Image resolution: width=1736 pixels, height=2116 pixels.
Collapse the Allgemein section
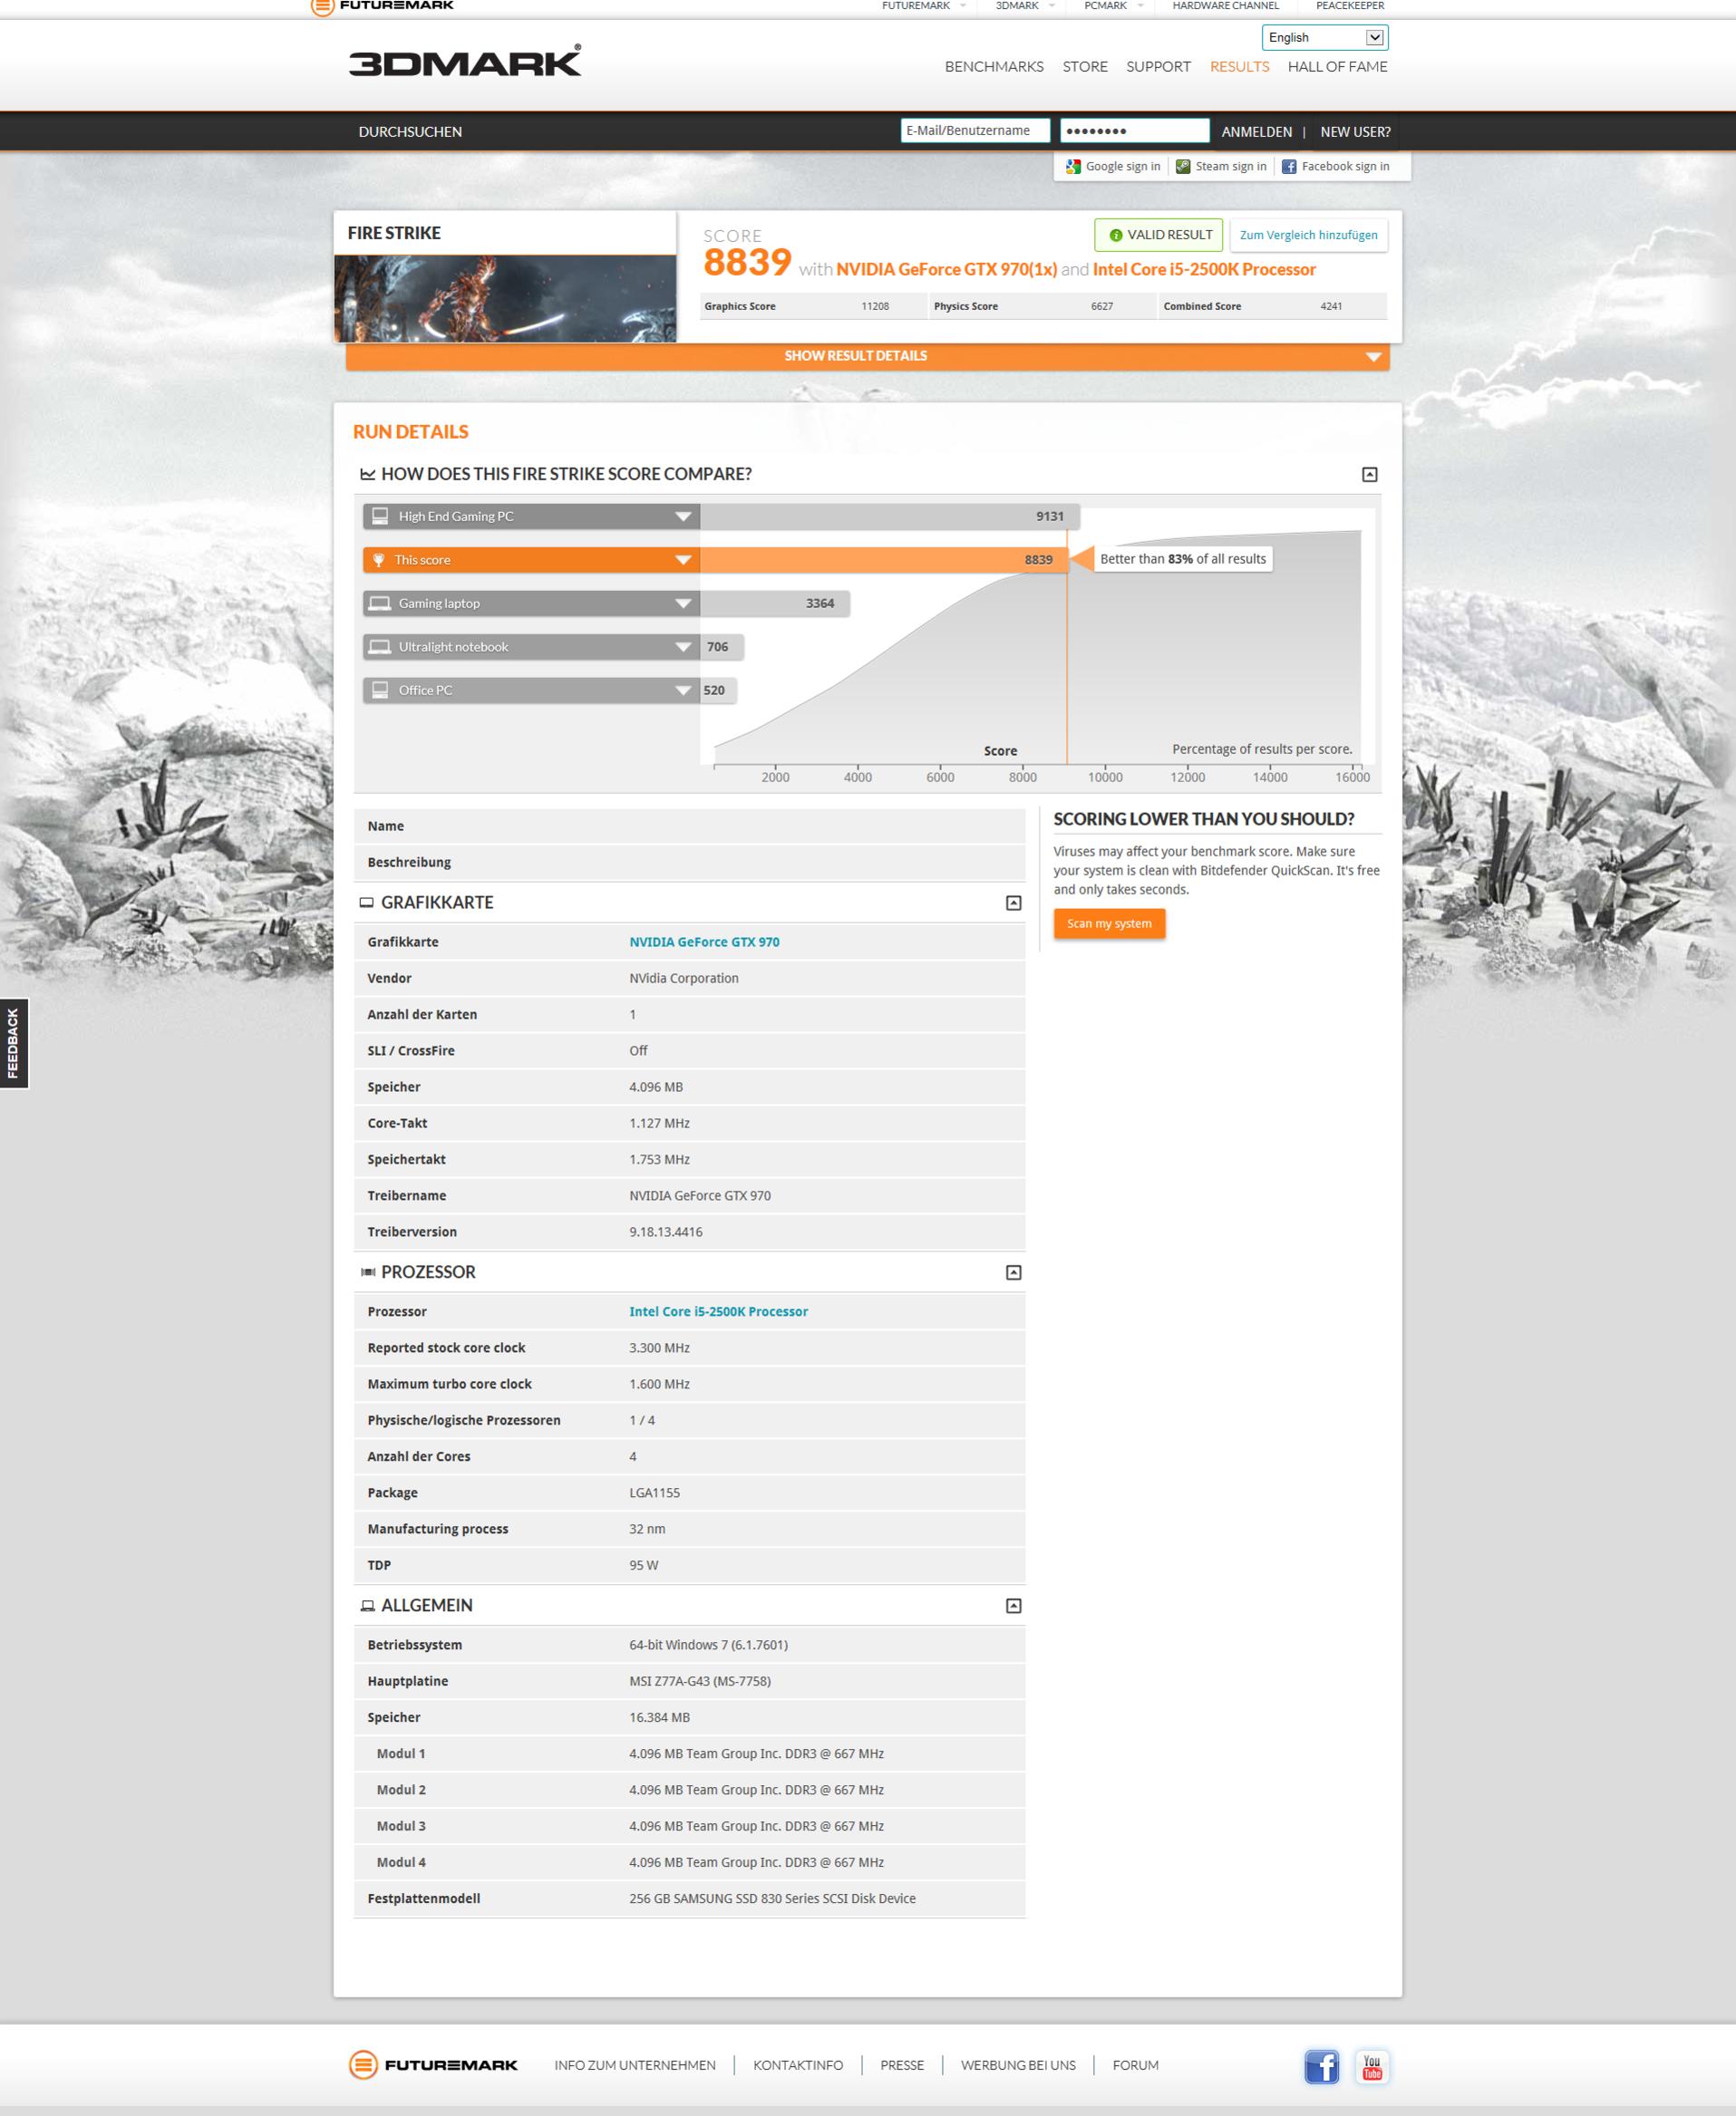pos(1013,1605)
